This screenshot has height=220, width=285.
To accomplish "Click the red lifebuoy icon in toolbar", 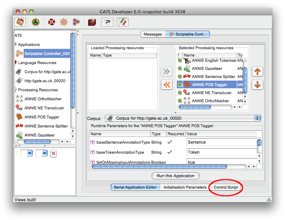I will click(51, 22).
